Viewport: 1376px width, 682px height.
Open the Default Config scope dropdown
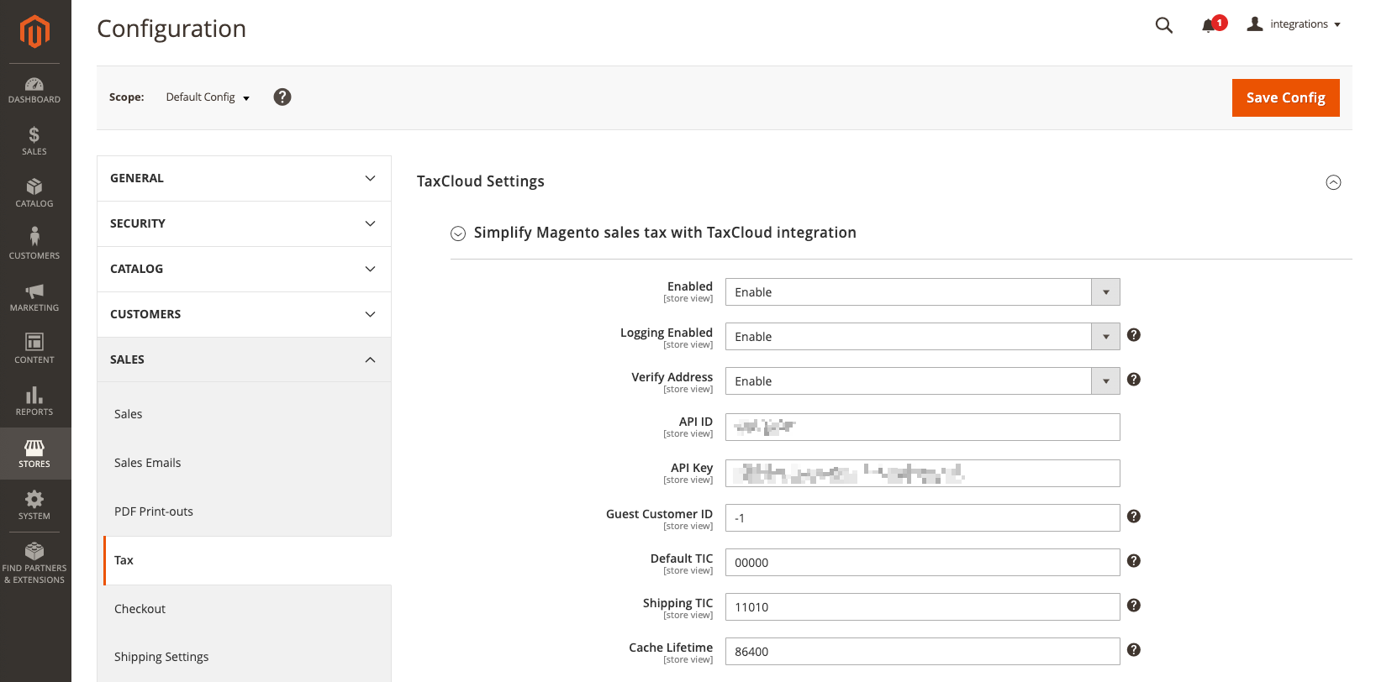(208, 97)
